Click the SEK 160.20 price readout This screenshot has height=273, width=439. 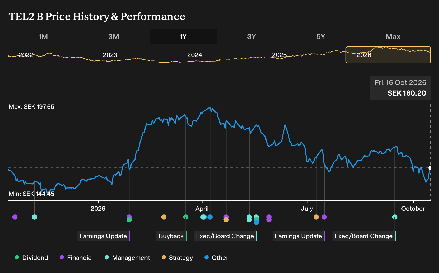click(x=407, y=93)
